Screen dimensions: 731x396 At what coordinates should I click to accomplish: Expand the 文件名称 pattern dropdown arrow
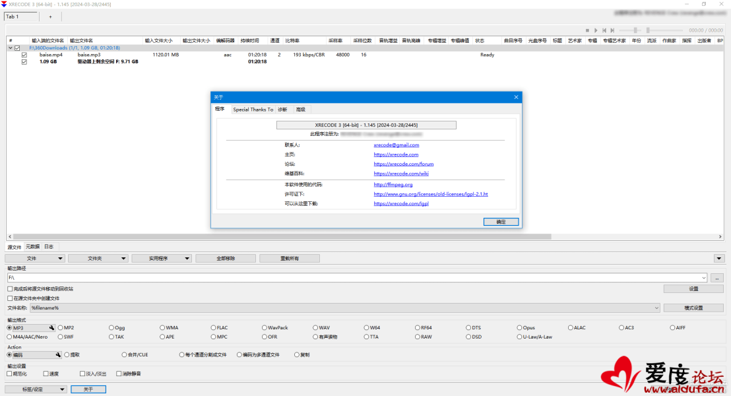click(x=656, y=308)
